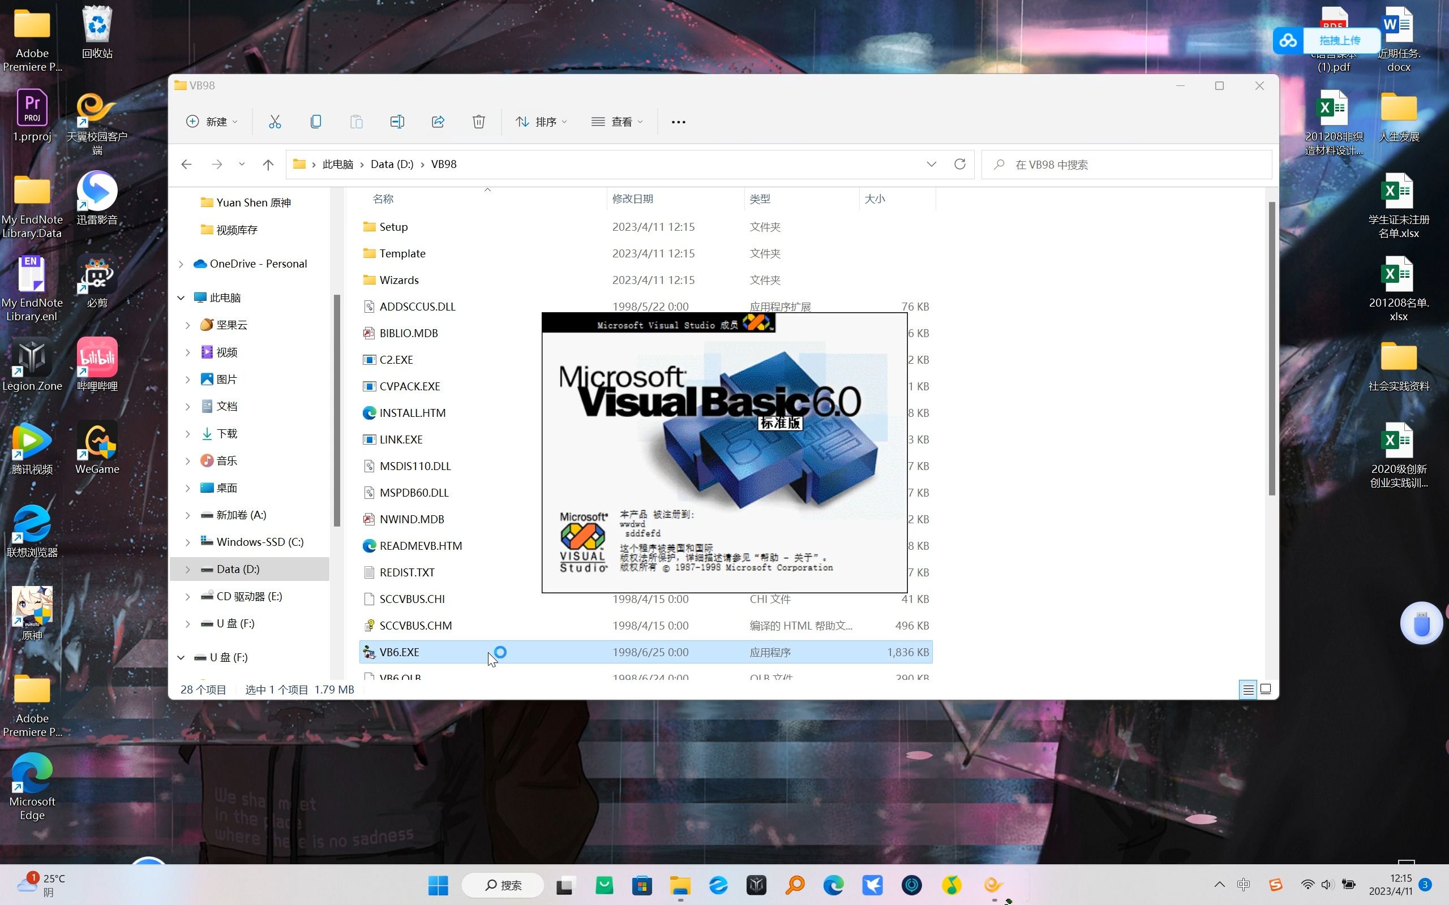The image size is (1449, 905).
Task: Click the Copy icon in Explorer toolbar
Action: pyautogui.click(x=315, y=122)
